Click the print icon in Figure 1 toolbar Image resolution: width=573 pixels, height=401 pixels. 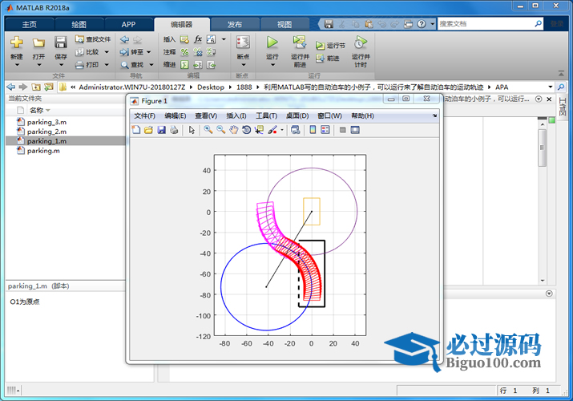(174, 130)
